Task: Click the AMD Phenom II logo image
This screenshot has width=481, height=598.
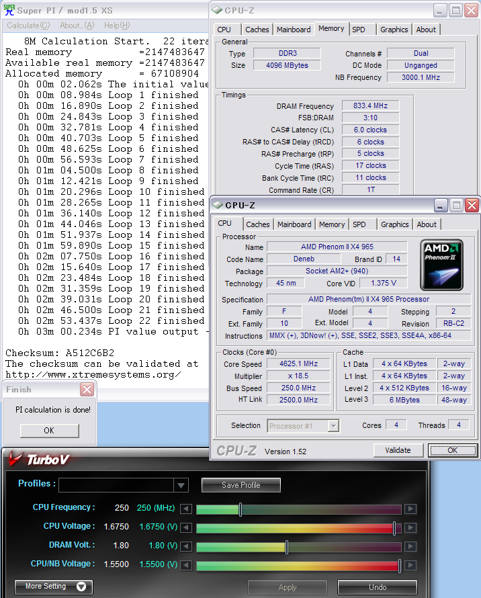Action: tap(442, 265)
